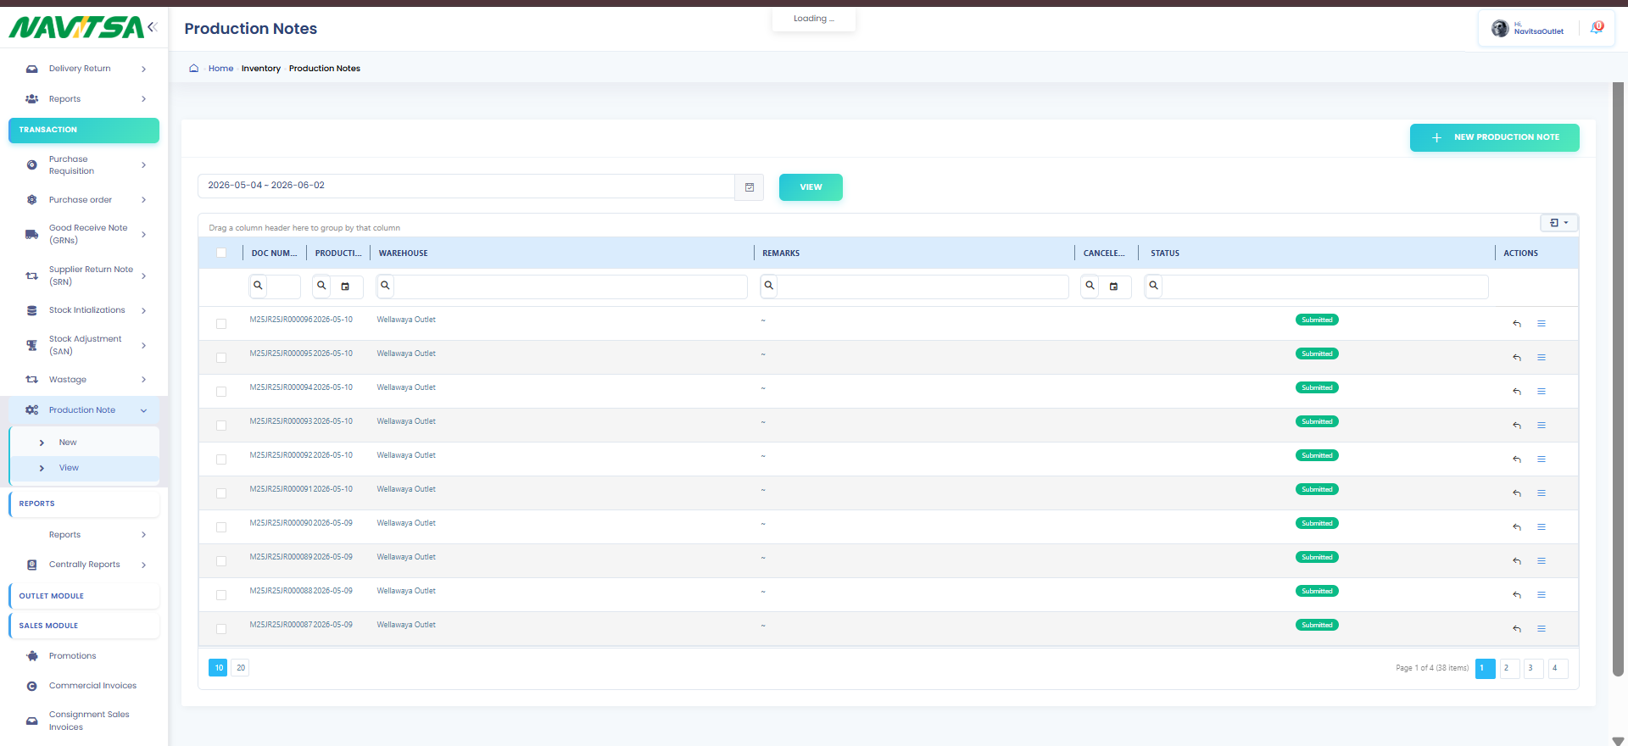The height and width of the screenshot is (746, 1628).
Task: Click the Cancelled date filter search icon
Action: [1090, 286]
